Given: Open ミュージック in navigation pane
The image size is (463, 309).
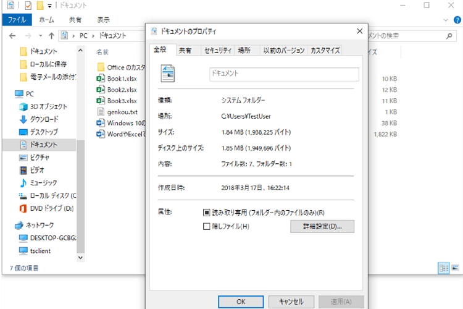Looking at the screenshot, I should point(38,183).
